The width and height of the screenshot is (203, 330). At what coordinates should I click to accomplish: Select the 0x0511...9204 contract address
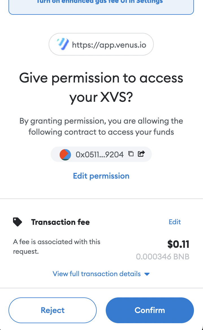(100, 155)
